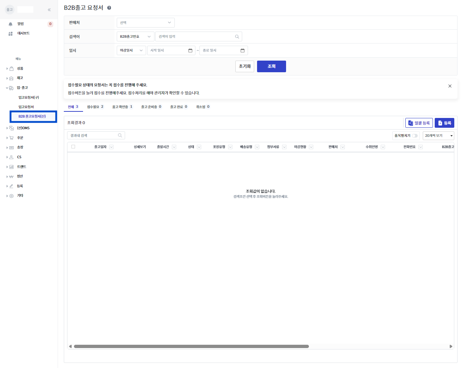Open the 알림 bell notifications

coord(11,24)
